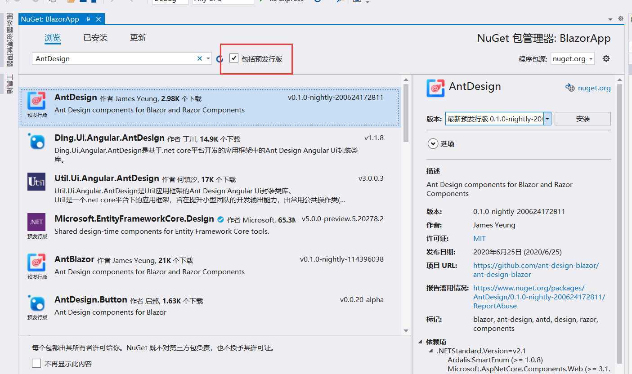Click the author value James Yeung in details
This screenshot has height=374, width=632.
494,225
